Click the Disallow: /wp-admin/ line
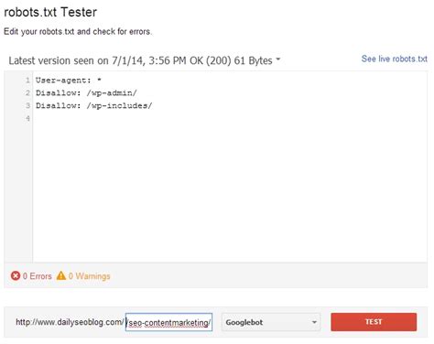Viewport: 434px width, 344px height. pyautogui.click(x=86, y=93)
